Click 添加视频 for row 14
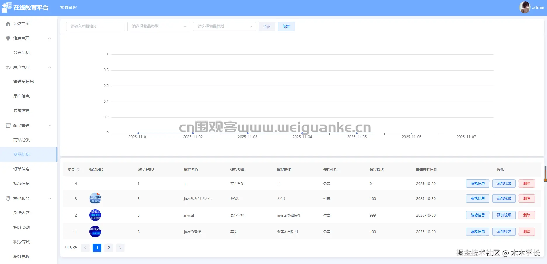This screenshot has height=264, width=547. tap(504, 184)
